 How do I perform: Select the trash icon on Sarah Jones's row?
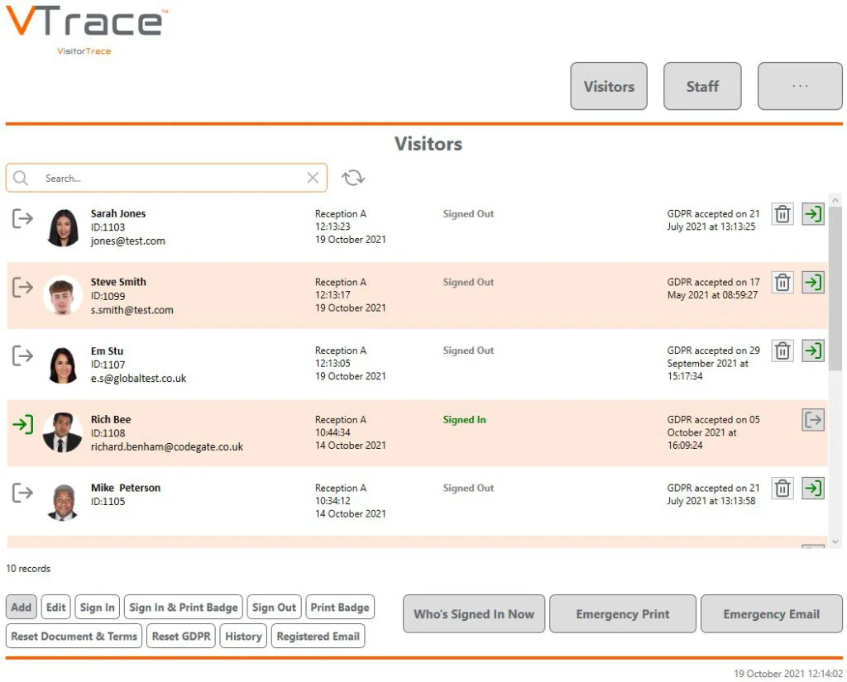tap(782, 213)
